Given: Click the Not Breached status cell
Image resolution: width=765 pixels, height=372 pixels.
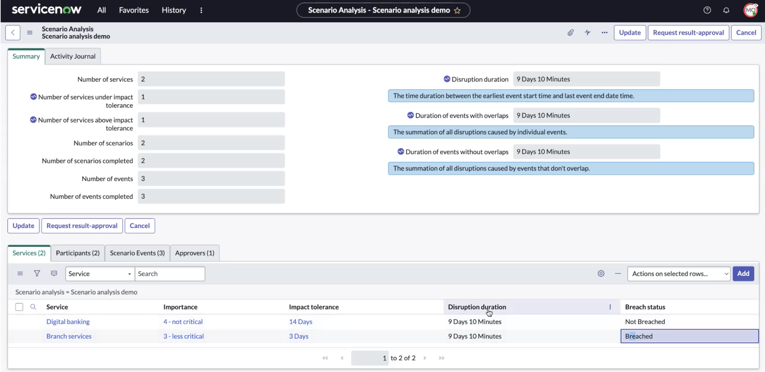Looking at the screenshot, I should pos(690,322).
